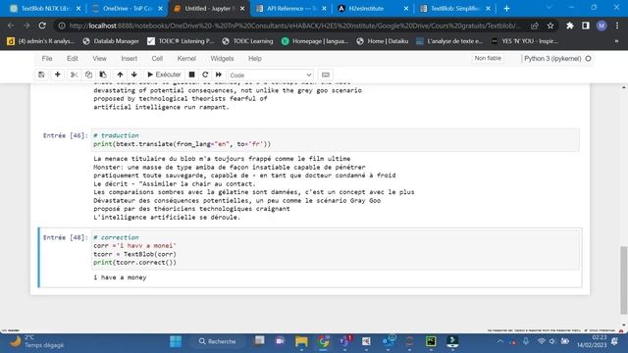Open the Cell menu
Viewport: 628px width, 353px height.
(x=157, y=59)
